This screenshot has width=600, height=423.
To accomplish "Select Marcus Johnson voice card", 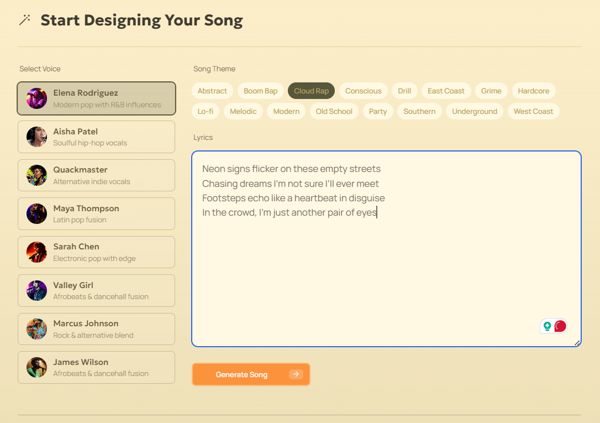I will click(97, 329).
